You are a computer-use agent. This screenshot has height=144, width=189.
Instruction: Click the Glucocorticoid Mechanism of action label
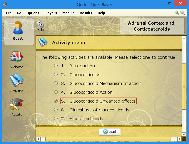tap(105, 83)
